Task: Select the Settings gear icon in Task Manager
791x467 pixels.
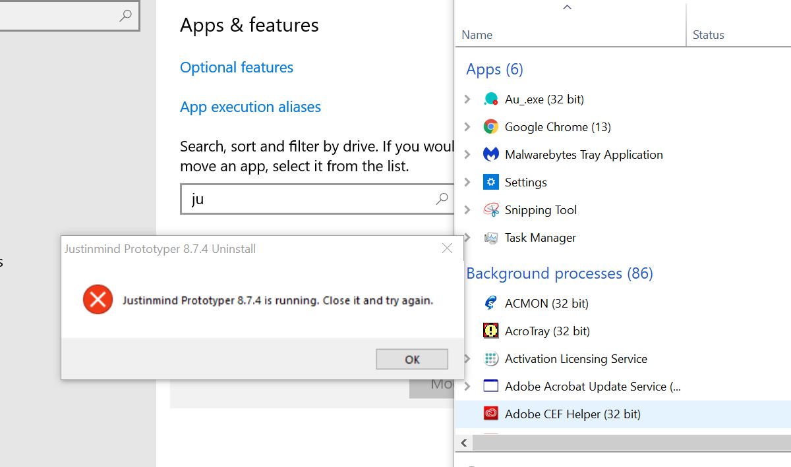Action: (490, 182)
